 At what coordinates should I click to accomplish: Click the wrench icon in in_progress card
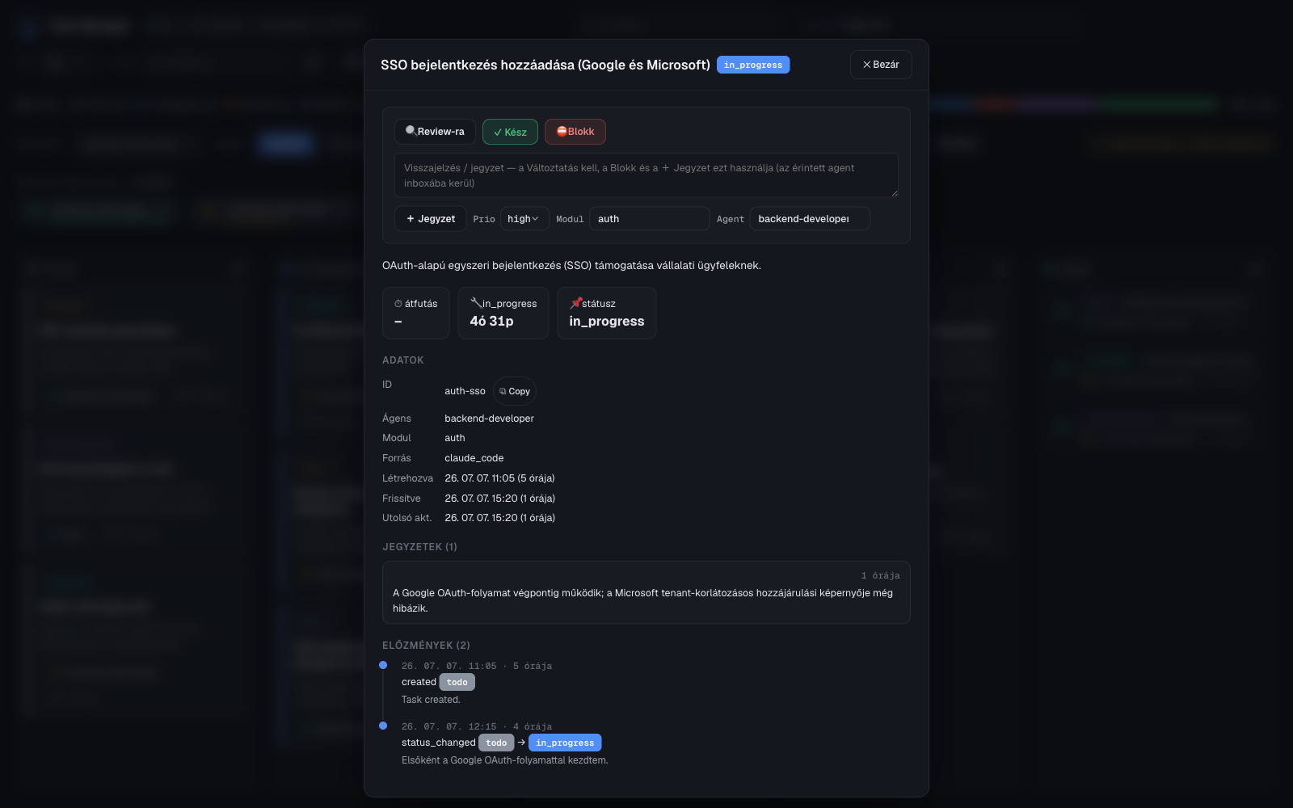tap(476, 303)
